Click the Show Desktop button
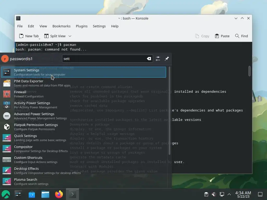 [x=260, y=194]
